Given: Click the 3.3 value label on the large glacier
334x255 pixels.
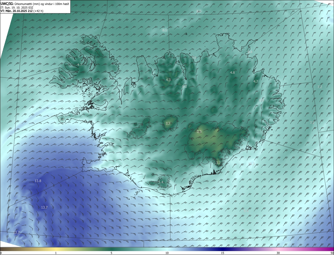Looking at the screenshot, I should point(199,132).
